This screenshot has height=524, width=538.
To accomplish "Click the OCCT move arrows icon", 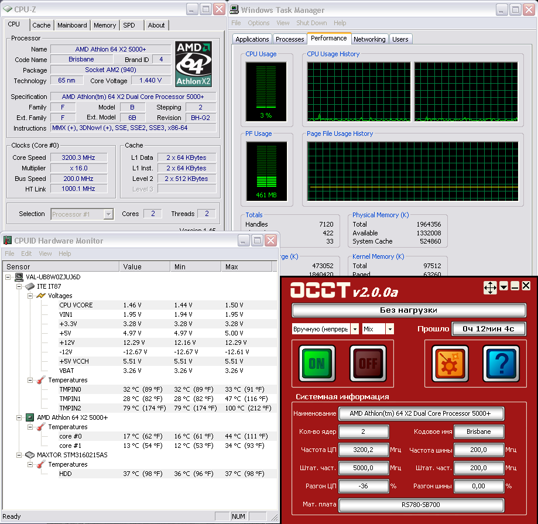I will point(490,287).
